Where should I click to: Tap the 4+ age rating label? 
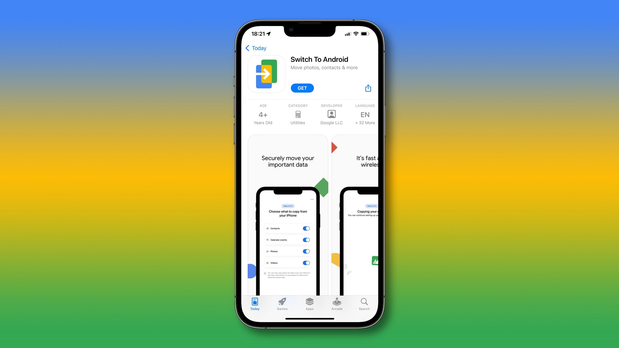262,114
